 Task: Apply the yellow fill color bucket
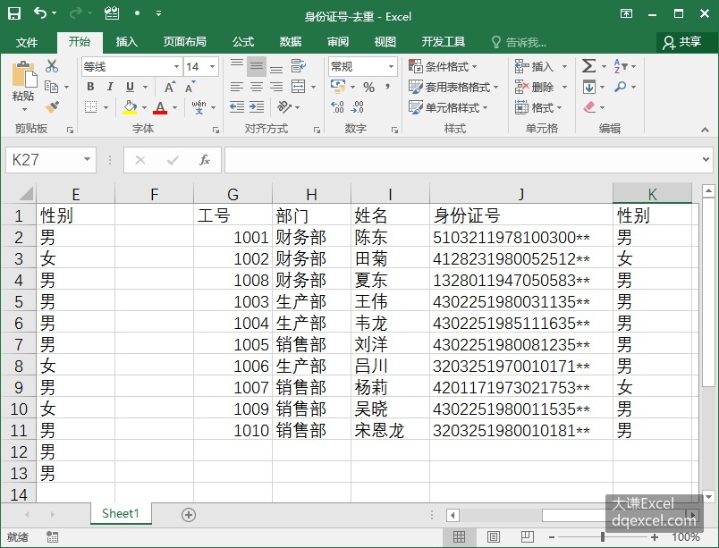pos(131,107)
